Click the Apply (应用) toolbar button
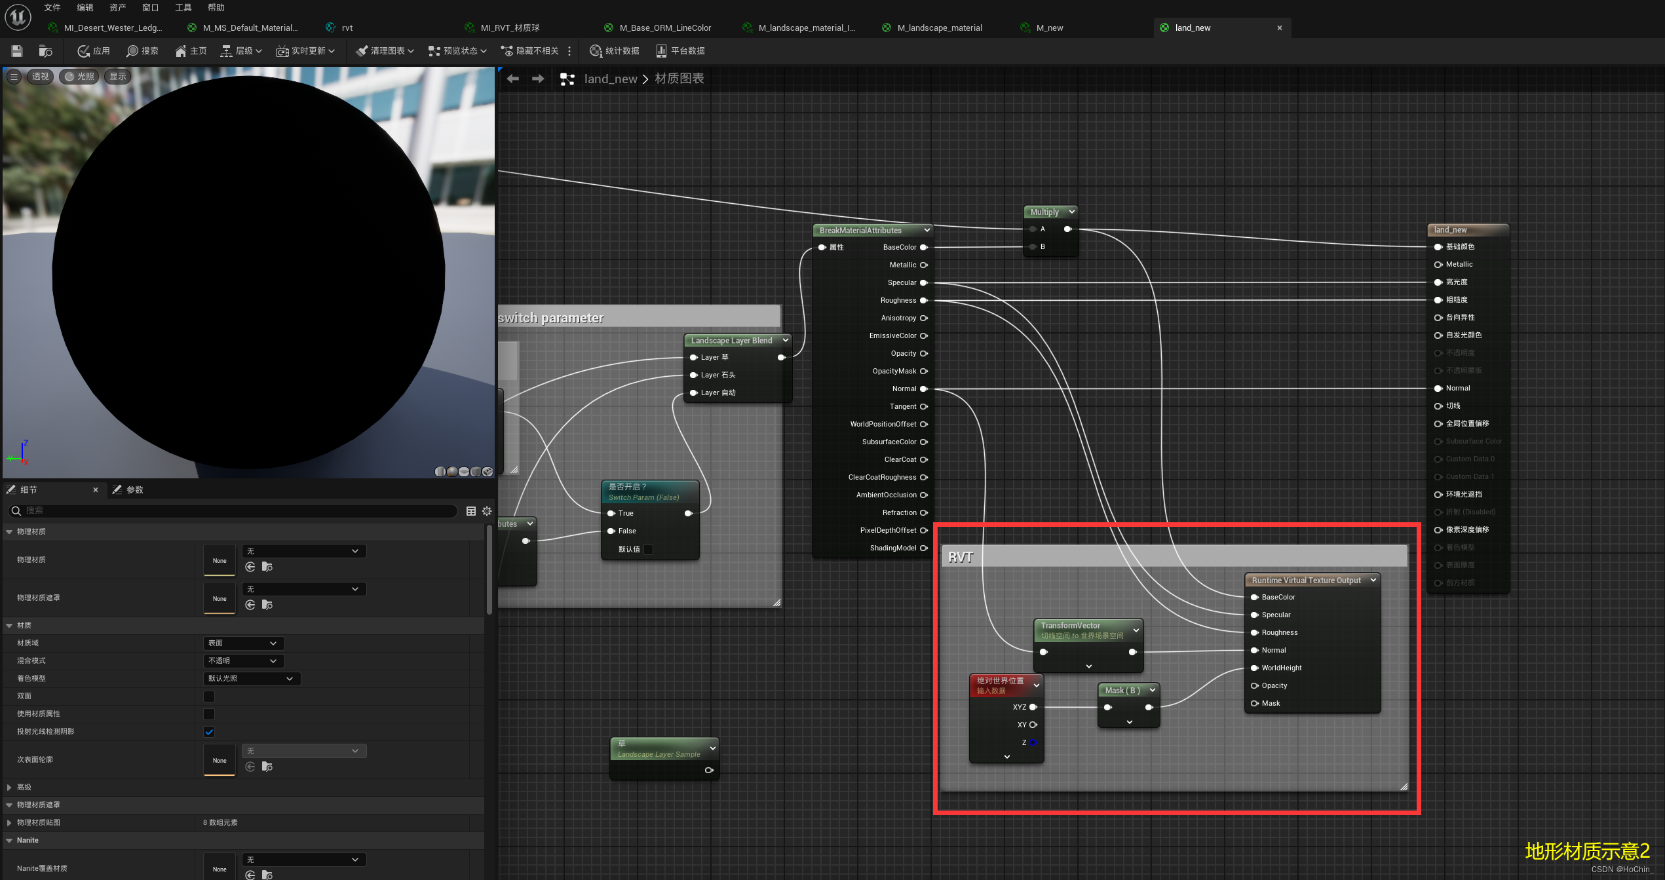1665x880 pixels. [94, 50]
